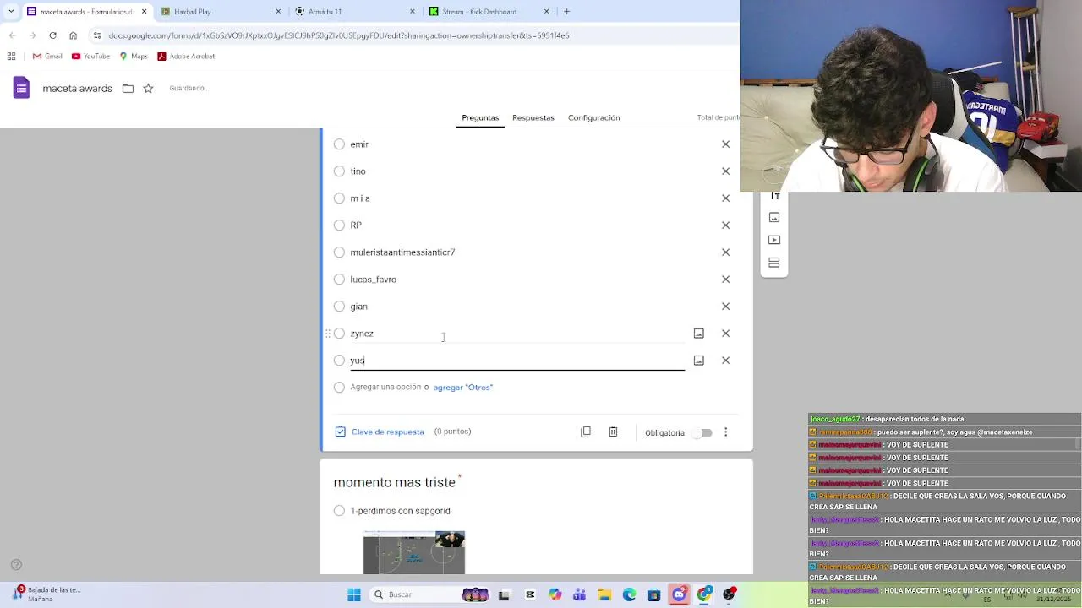Go back in browser history

pyautogui.click(x=12, y=35)
